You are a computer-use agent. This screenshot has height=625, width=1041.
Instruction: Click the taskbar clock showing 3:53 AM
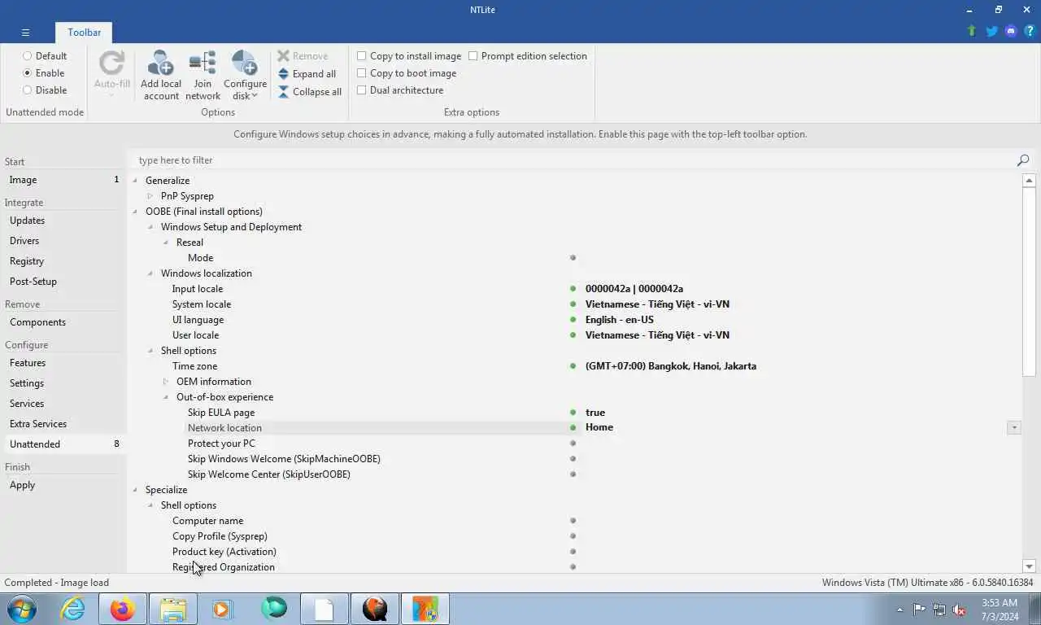(x=1000, y=610)
